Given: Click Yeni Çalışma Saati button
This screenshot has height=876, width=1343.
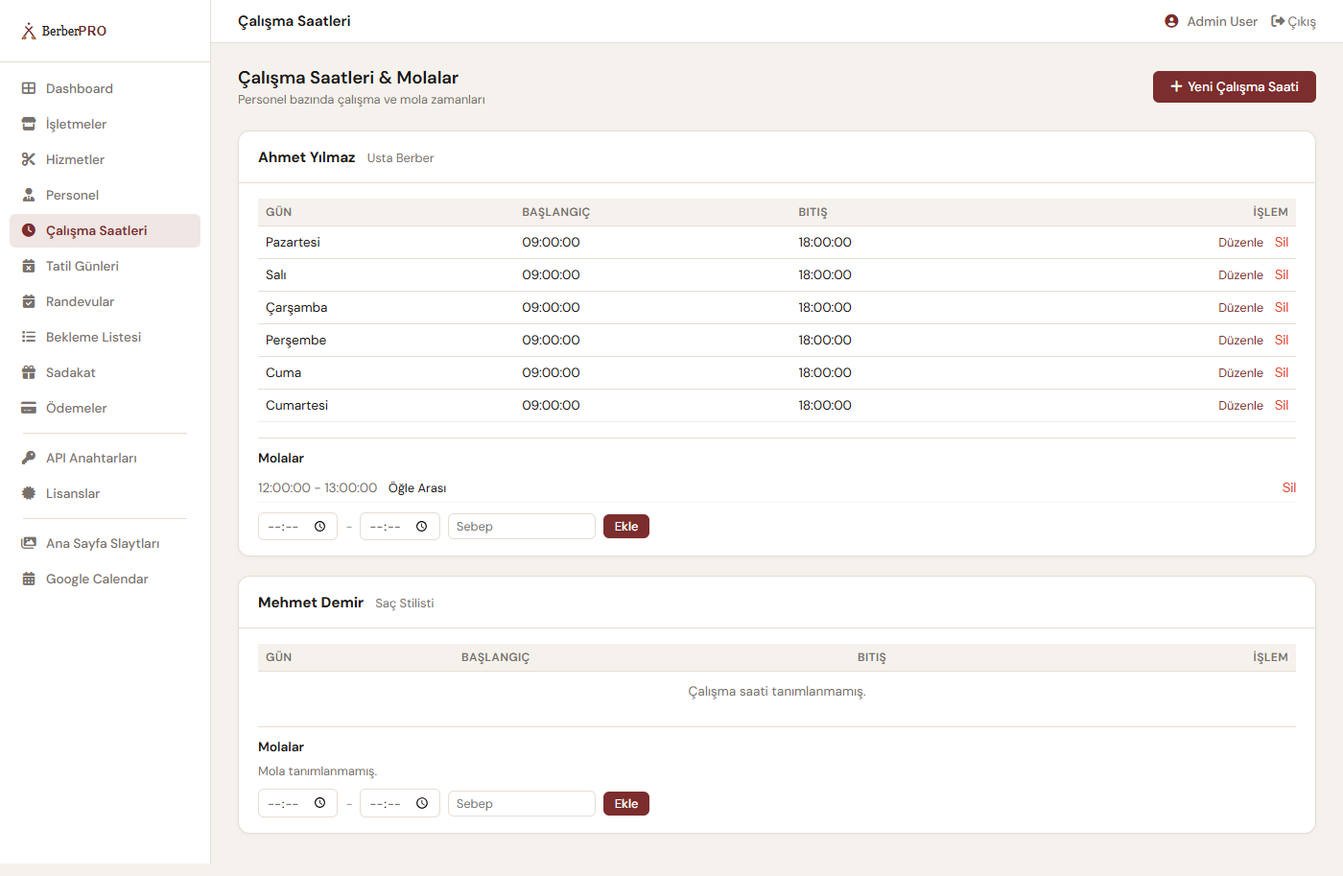Looking at the screenshot, I should pyautogui.click(x=1234, y=86).
